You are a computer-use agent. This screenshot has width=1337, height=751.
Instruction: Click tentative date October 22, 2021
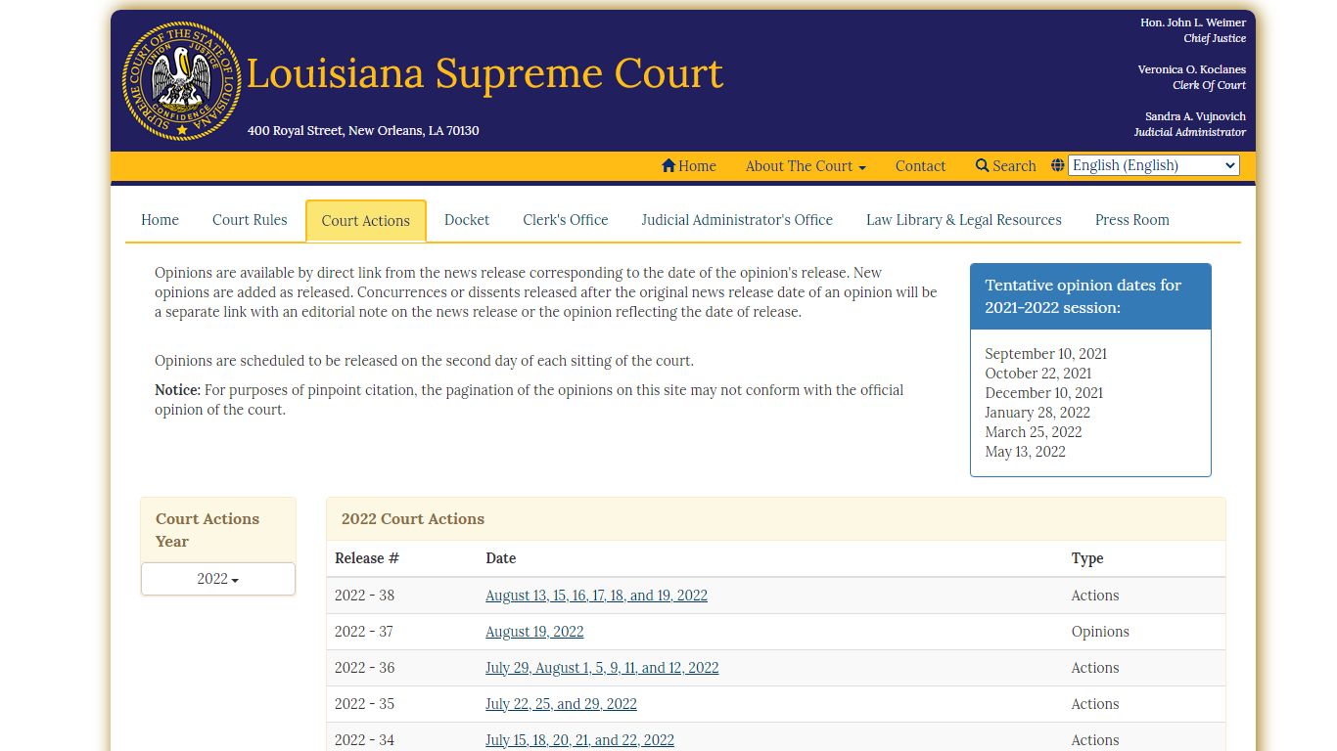coord(1037,374)
